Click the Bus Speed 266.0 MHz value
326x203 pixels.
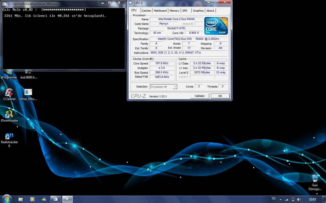click(162, 72)
